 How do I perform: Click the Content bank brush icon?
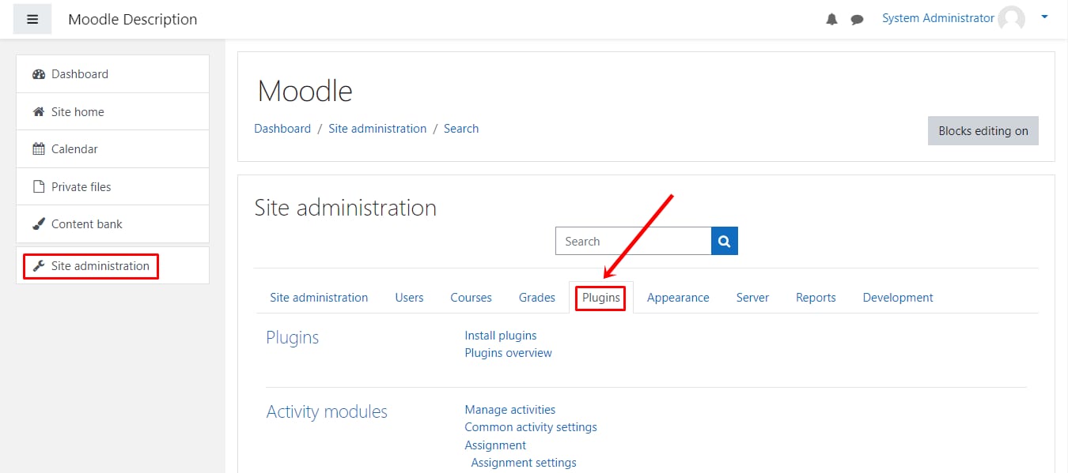[38, 224]
